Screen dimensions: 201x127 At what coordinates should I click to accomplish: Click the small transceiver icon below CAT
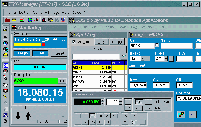coord(5,71)
